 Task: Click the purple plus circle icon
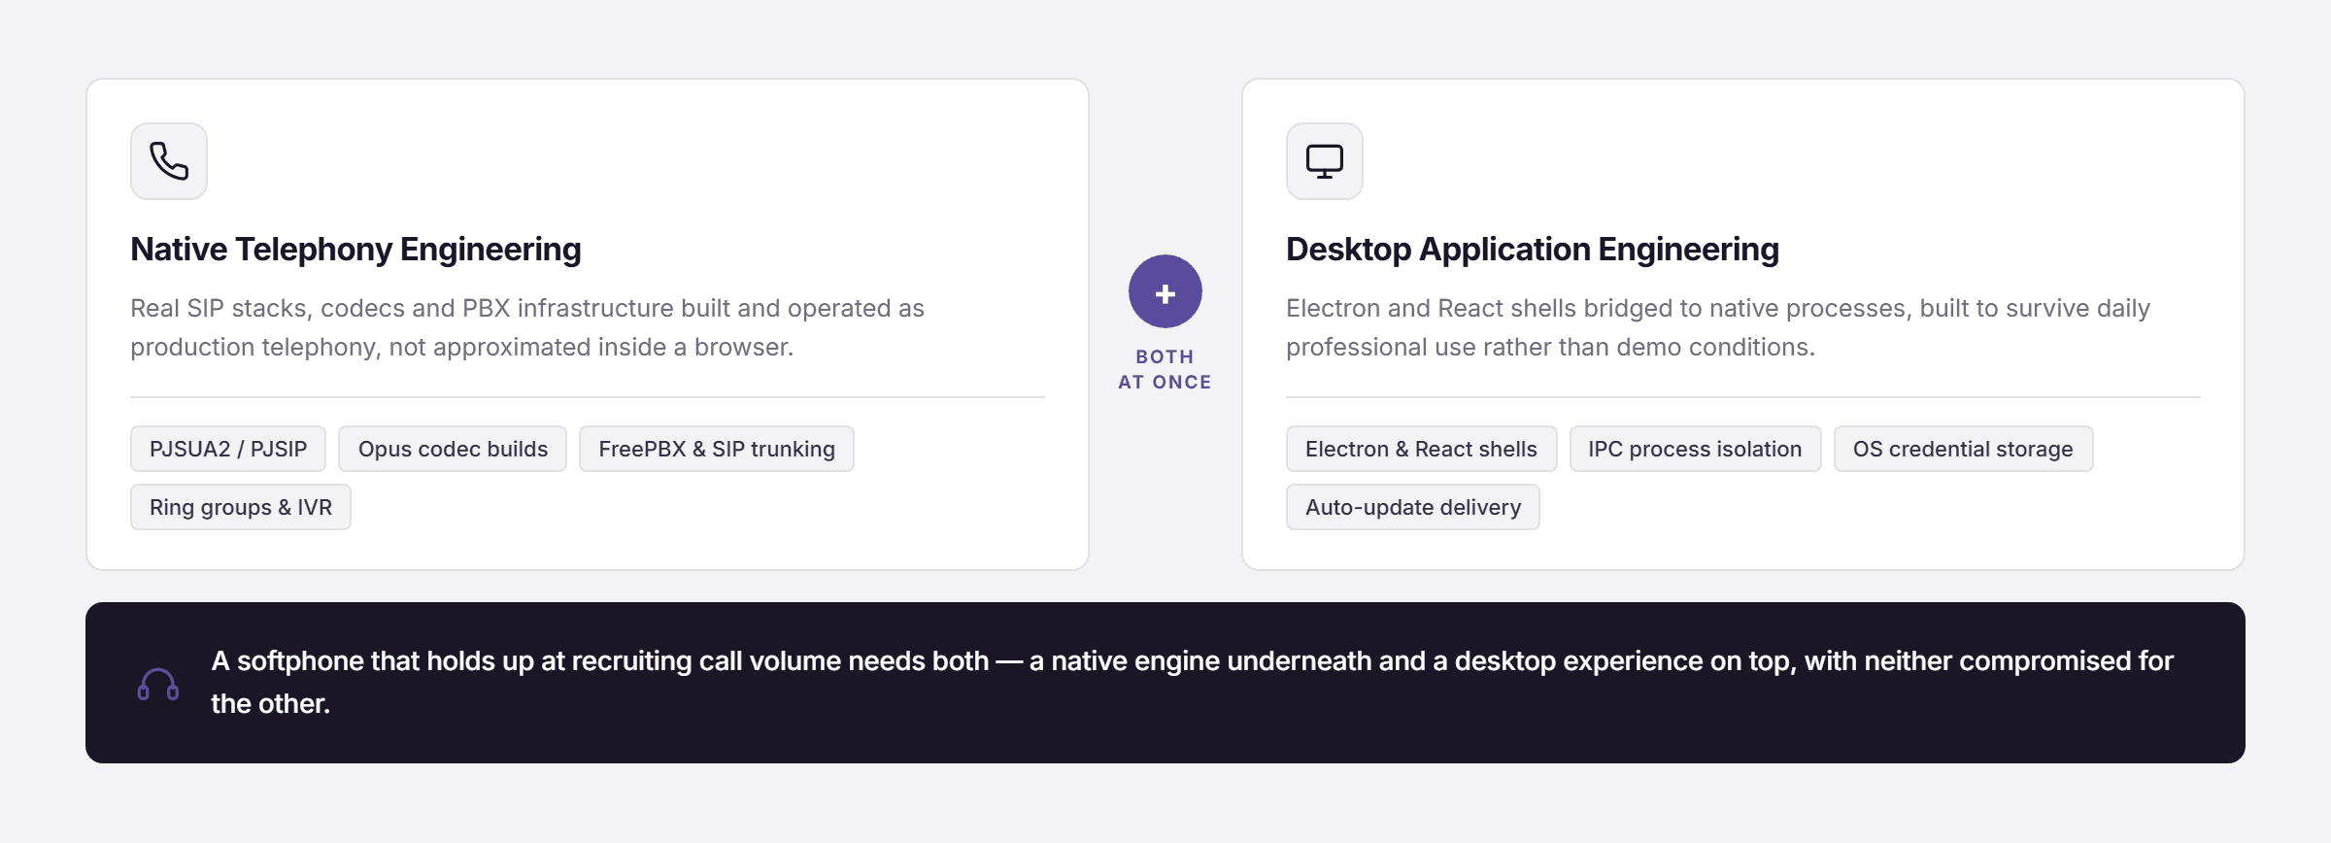click(x=1165, y=292)
